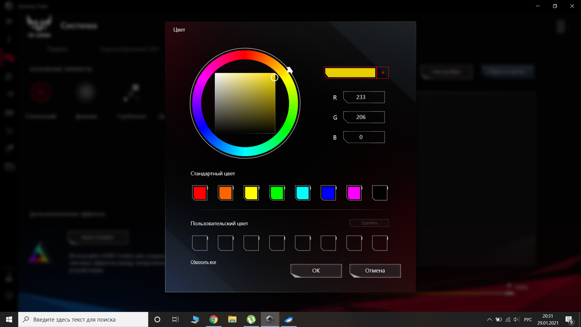Focus the B value field showing 0
The width and height of the screenshot is (581, 327).
pos(364,137)
